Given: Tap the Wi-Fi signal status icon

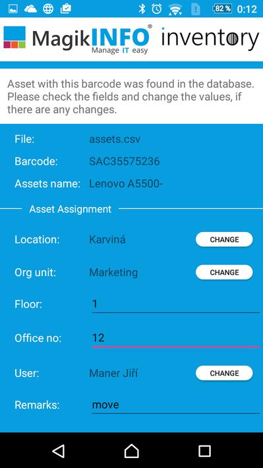Looking at the screenshot, I should pos(175,9).
